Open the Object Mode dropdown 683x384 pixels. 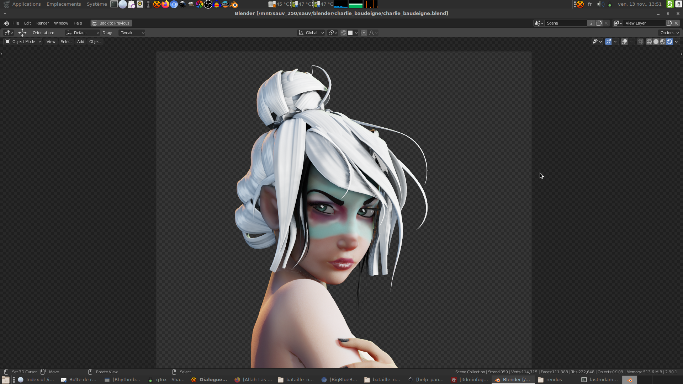click(x=23, y=42)
